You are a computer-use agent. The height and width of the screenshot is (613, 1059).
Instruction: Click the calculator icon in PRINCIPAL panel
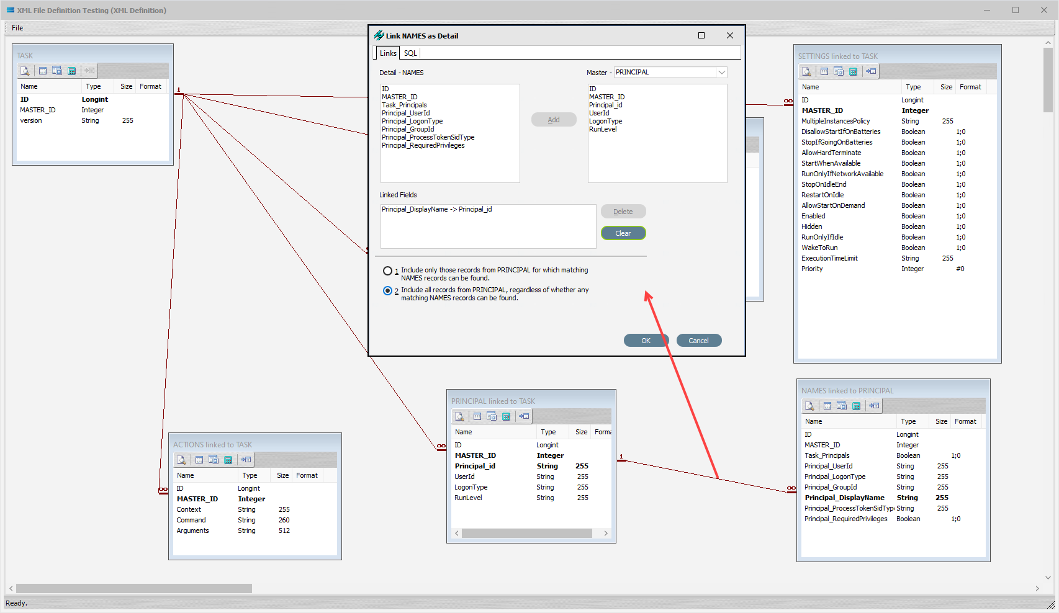(x=506, y=417)
